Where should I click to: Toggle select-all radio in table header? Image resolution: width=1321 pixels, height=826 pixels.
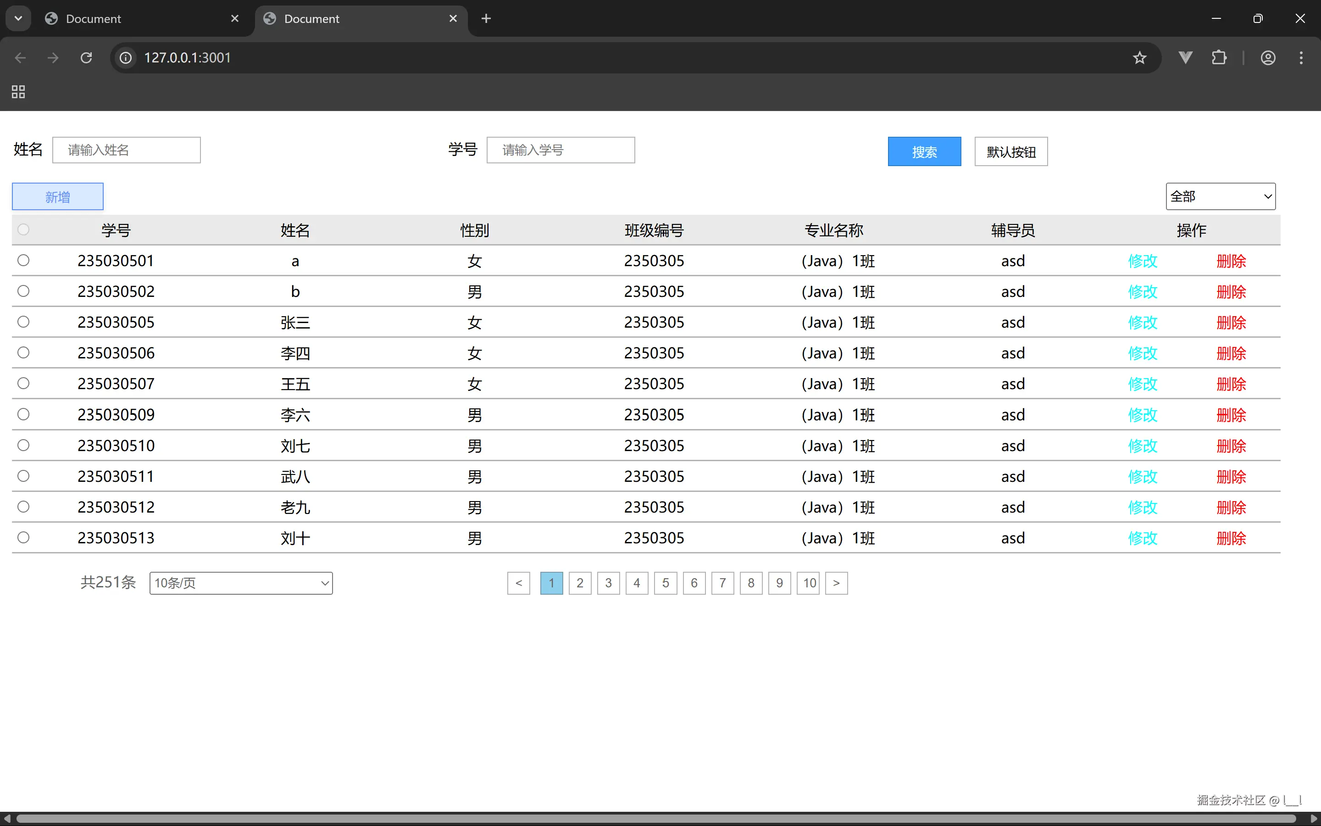pos(23,229)
